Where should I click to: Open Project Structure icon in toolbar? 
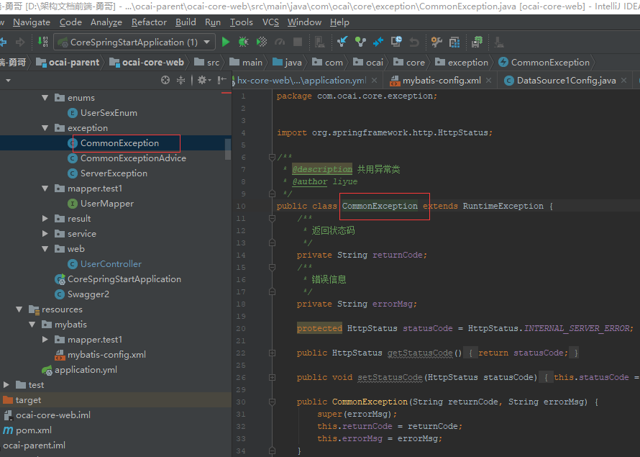click(x=454, y=42)
